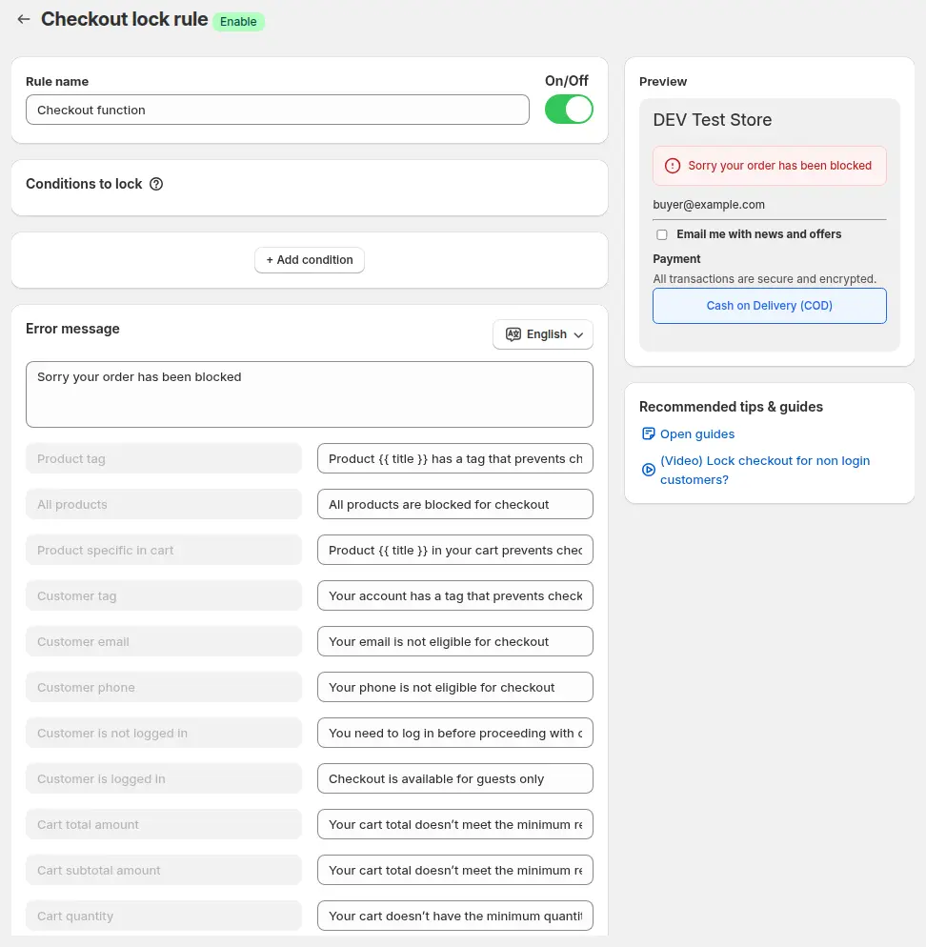Edit the Cart total amount message field
This screenshot has width=926, height=947.
pos(455,824)
